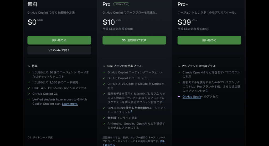Click footnote 2 after GPT-5 mini chat feature
This screenshot has height=146, width=269.
pos(131,112)
